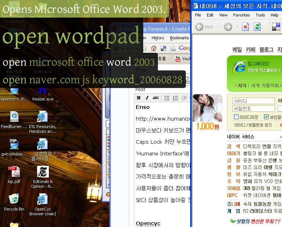Viewport: 282px width, 227px height.
Task: Click the 카페 link on Naver
Action: point(250,50)
